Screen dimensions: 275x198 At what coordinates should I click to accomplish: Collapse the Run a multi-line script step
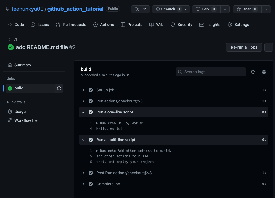[x=83, y=140]
